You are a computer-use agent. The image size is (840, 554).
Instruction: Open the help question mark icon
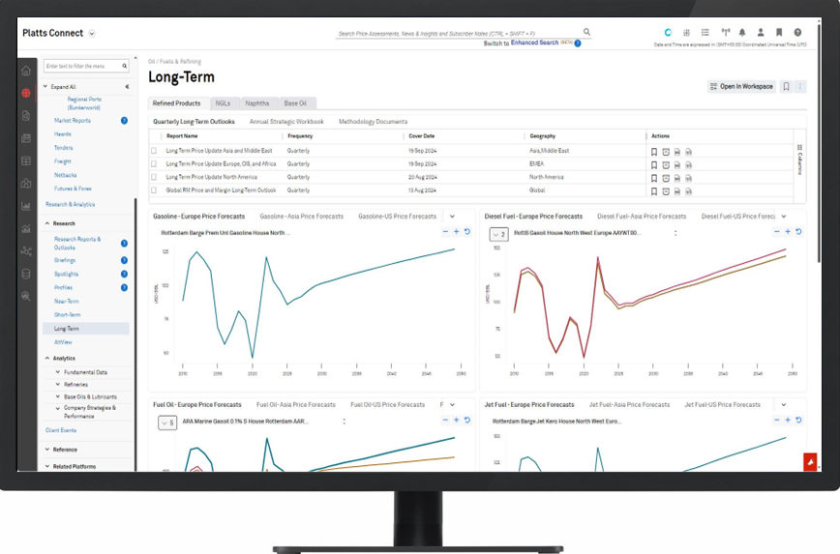(x=797, y=32)
